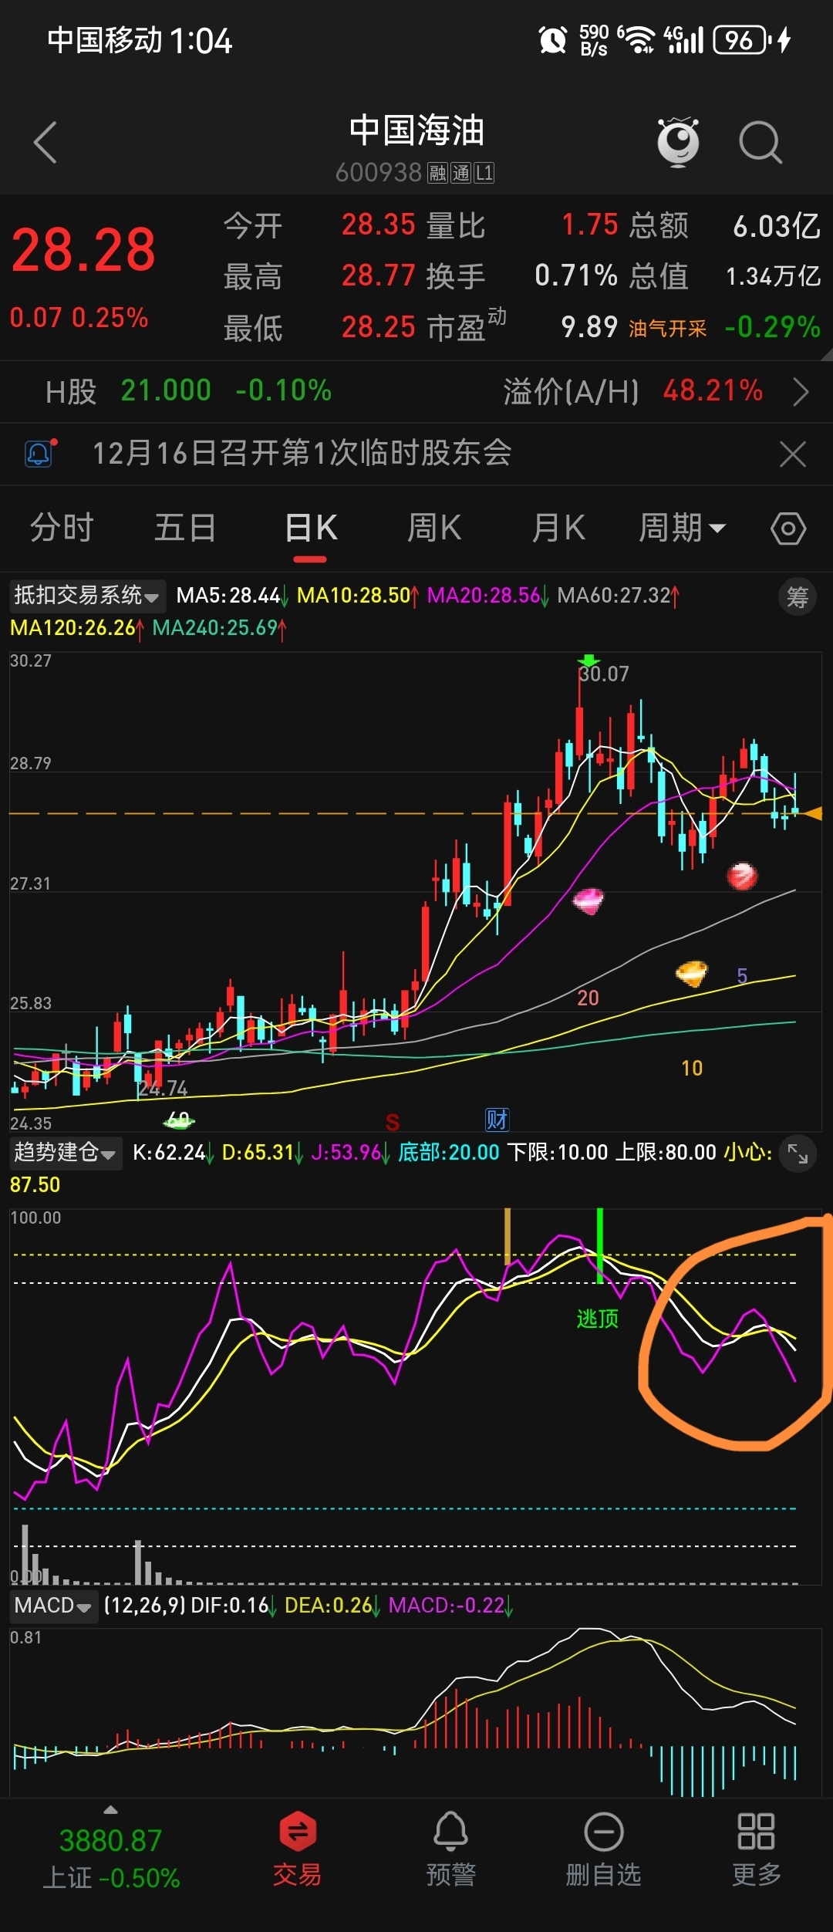Image resolution: width=833 pixels, height=1932 pixels.
Task: Tap the 融 margin badge
Action: pos(438,173)
